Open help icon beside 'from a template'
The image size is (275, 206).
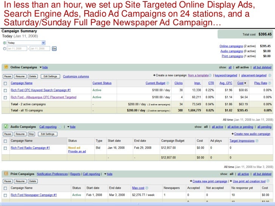tap(210, 75)
